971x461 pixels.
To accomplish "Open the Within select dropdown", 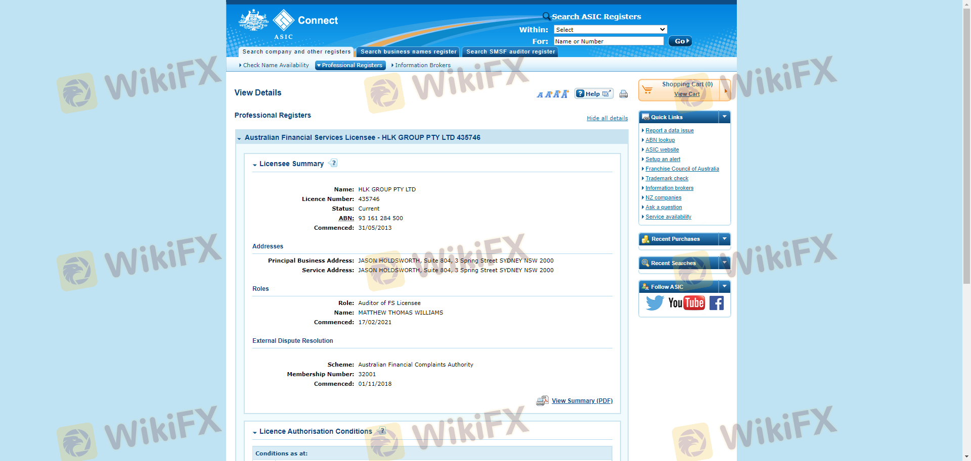I will (610, 30).
